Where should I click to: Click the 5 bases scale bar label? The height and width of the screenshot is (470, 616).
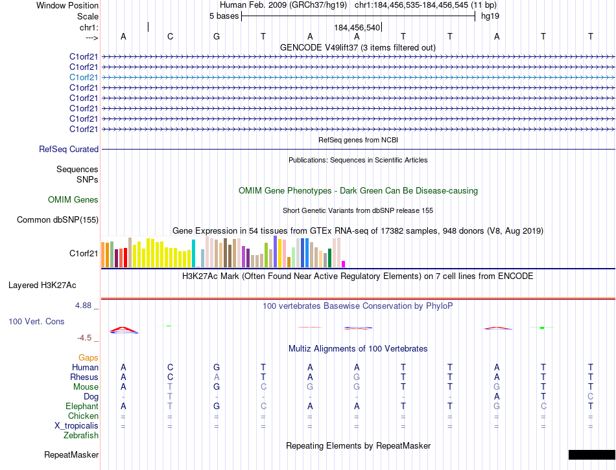[x=224, y=16]
